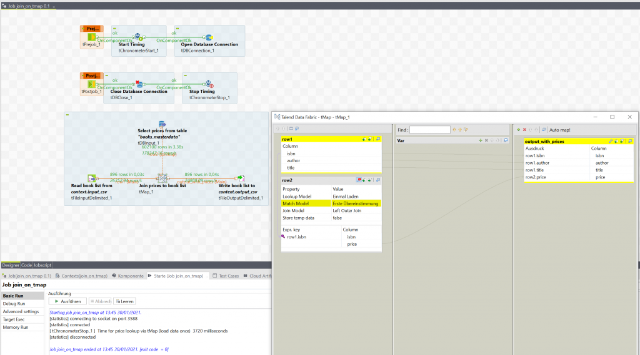Viewport: 640px width, 355px height.
Task: Select the tDBInput_1 database input icon
Action: tap(162, 124)
